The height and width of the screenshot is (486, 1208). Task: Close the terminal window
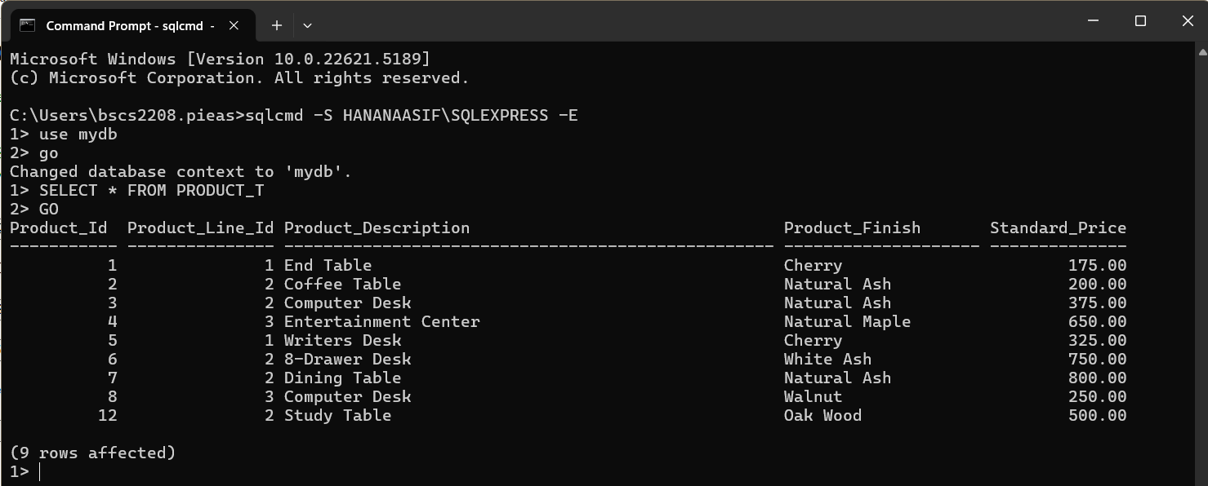click(1187, 21)
